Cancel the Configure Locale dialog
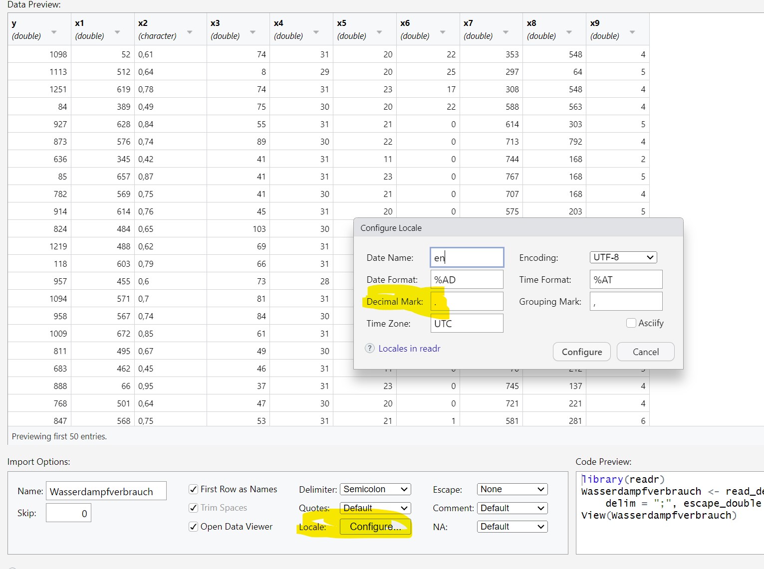Screen dimensions: 764x569 (x=645, y=352)
